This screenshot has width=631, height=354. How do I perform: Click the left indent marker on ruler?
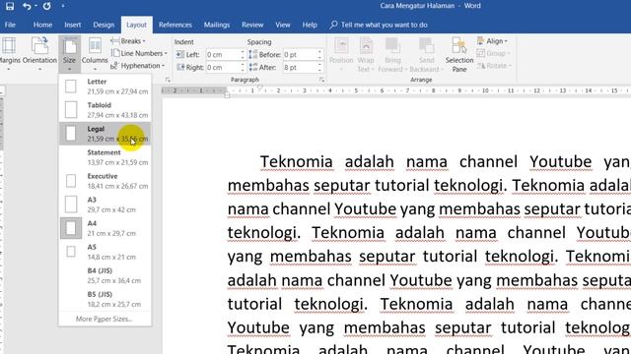pyautogui.click(x=227, y=95)
